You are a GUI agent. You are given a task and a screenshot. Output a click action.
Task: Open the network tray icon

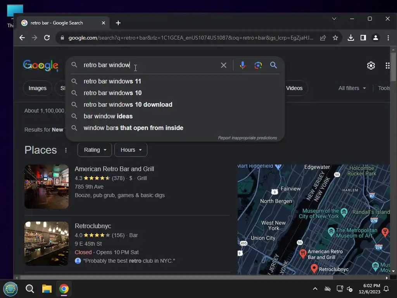click(340, 289)
